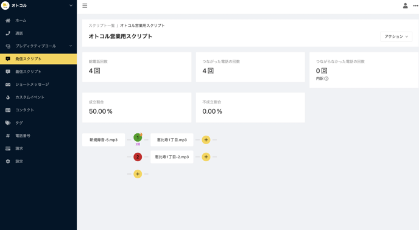Open the 通話 menu item
Image resolution: width=419 pixels, height=230 pixels.
coord(38,33)
